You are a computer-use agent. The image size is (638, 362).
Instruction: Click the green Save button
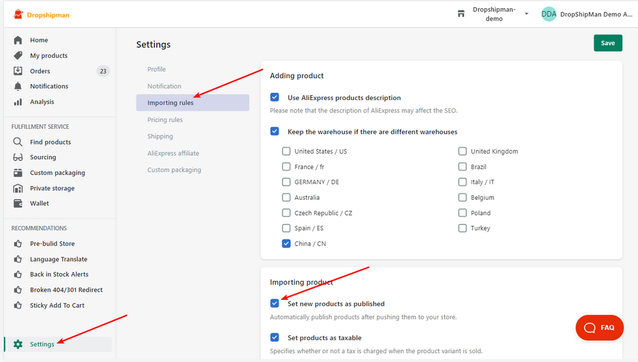608,43
